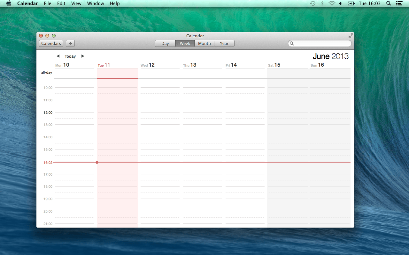The height and width of the screenshot is (255, 409).
Task: Open the Edit menu
Action: [x=61, y=4]
